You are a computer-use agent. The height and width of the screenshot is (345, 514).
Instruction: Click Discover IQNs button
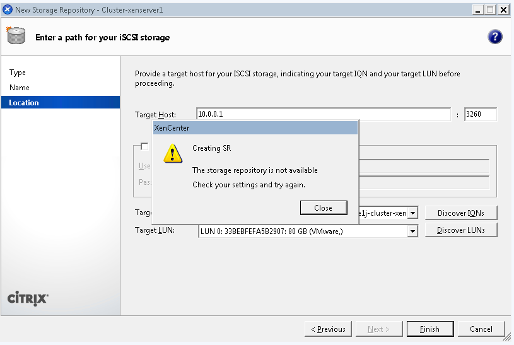point(460,213)
